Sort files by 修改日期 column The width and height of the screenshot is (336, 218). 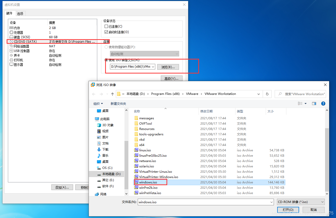tap(206, 111)
